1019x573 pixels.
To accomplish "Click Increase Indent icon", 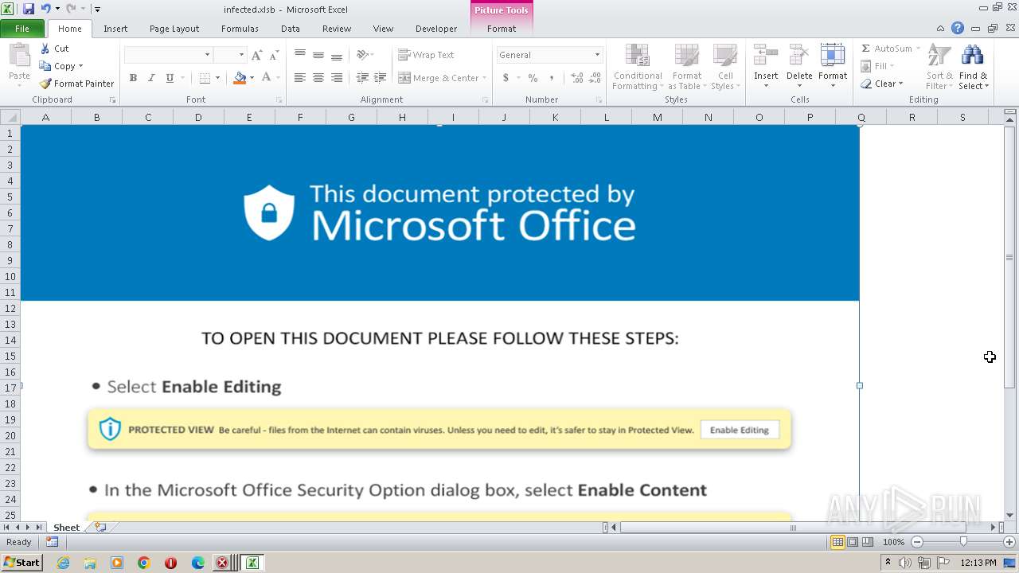I will [381, 78].
